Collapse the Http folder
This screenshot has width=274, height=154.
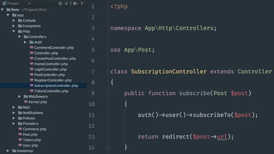tap(14, 31)
